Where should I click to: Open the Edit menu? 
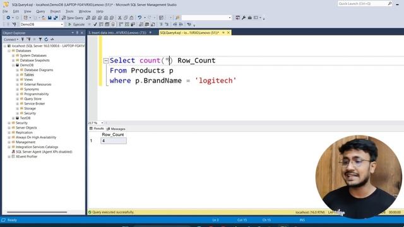tap(16, 11)
